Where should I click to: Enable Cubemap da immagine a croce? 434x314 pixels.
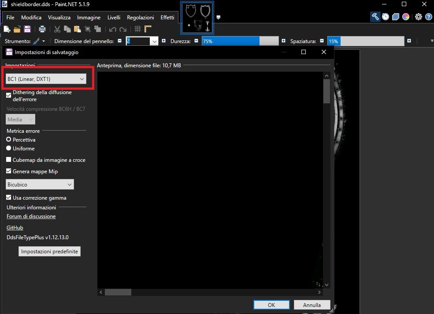(8, 160)
